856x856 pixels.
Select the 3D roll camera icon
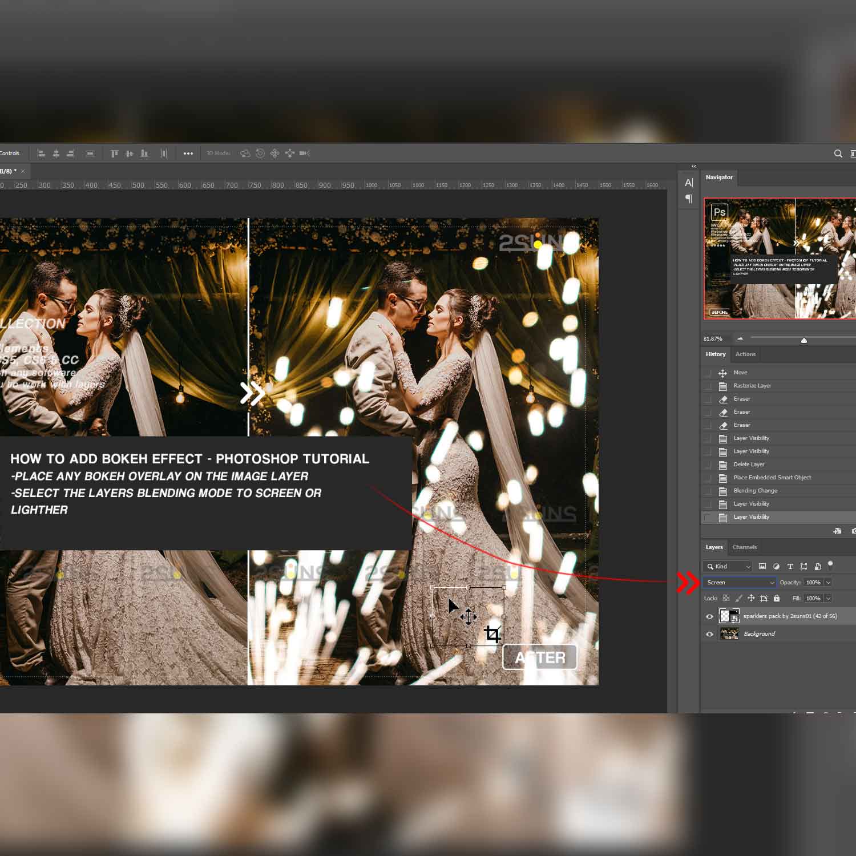pos(260,154)
